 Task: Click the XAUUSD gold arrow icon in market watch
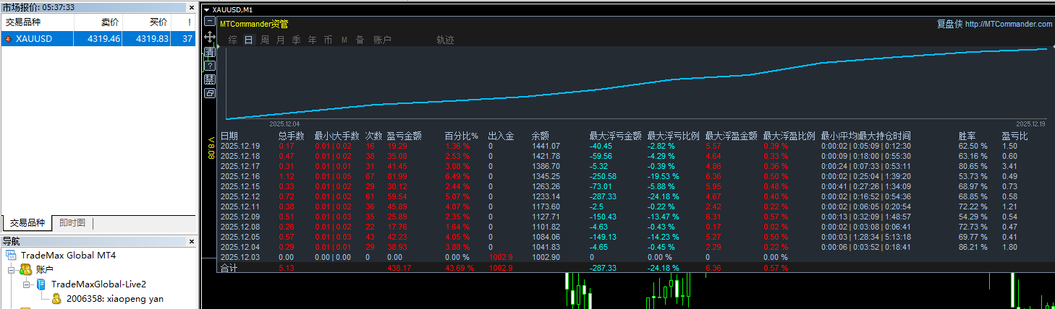pyautogui.click(x=8, y=39)
